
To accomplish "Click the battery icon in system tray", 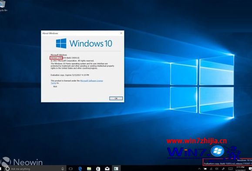I will pyautogui.click(x=205, y=169).
